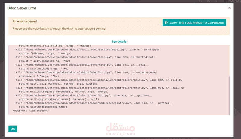Click the "return f(dbname, *args, **kwargs)" line
The height and width of the screenshot is (139, 241).
45,53
